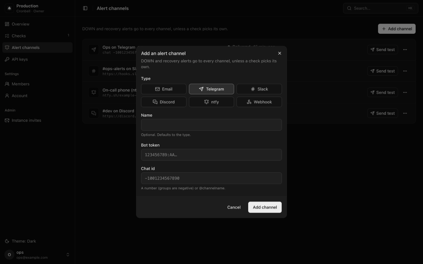Click the Alert channels bell icon in sidebar
The image size is (423, 264).
[7, 48]
